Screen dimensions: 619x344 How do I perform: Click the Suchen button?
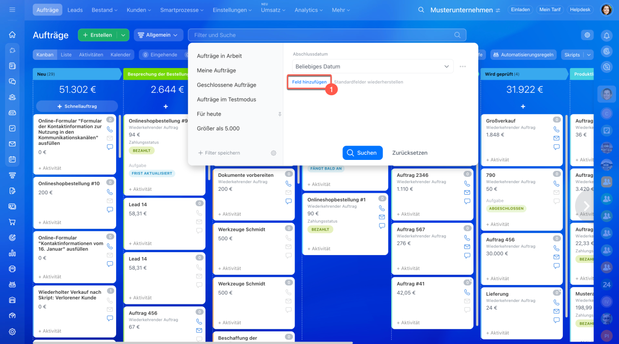[363, 153]
